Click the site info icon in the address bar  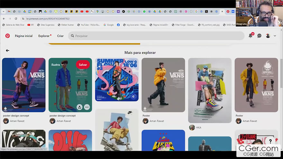[x=23, y=19]
